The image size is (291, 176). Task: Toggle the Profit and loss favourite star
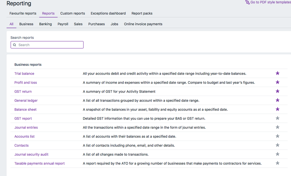coord(277,82)
